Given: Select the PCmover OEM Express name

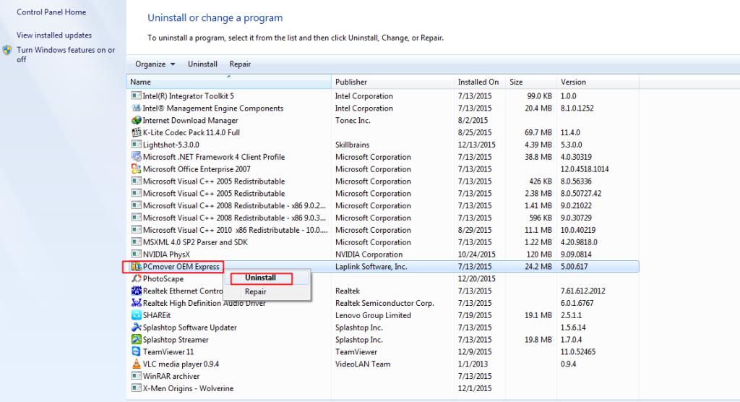Looking at the screenshot, I should coord(181,267).
